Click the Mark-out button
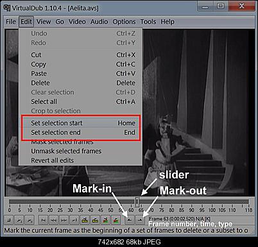 coord(140,220)
